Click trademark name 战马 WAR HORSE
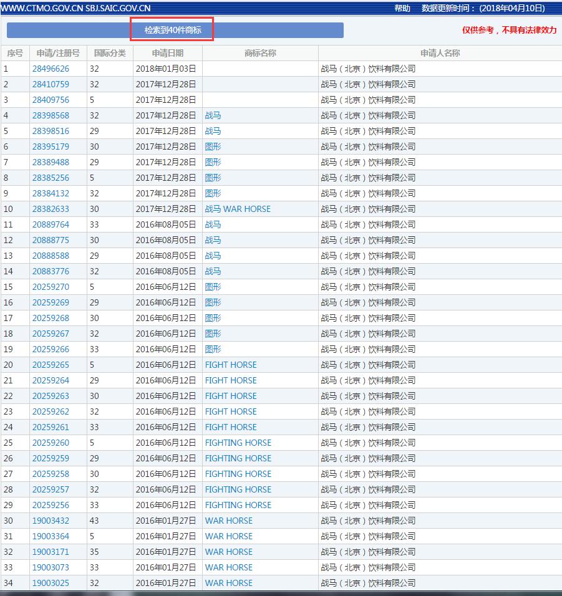This screenshot has width=562, height=596. click(238, 209)
